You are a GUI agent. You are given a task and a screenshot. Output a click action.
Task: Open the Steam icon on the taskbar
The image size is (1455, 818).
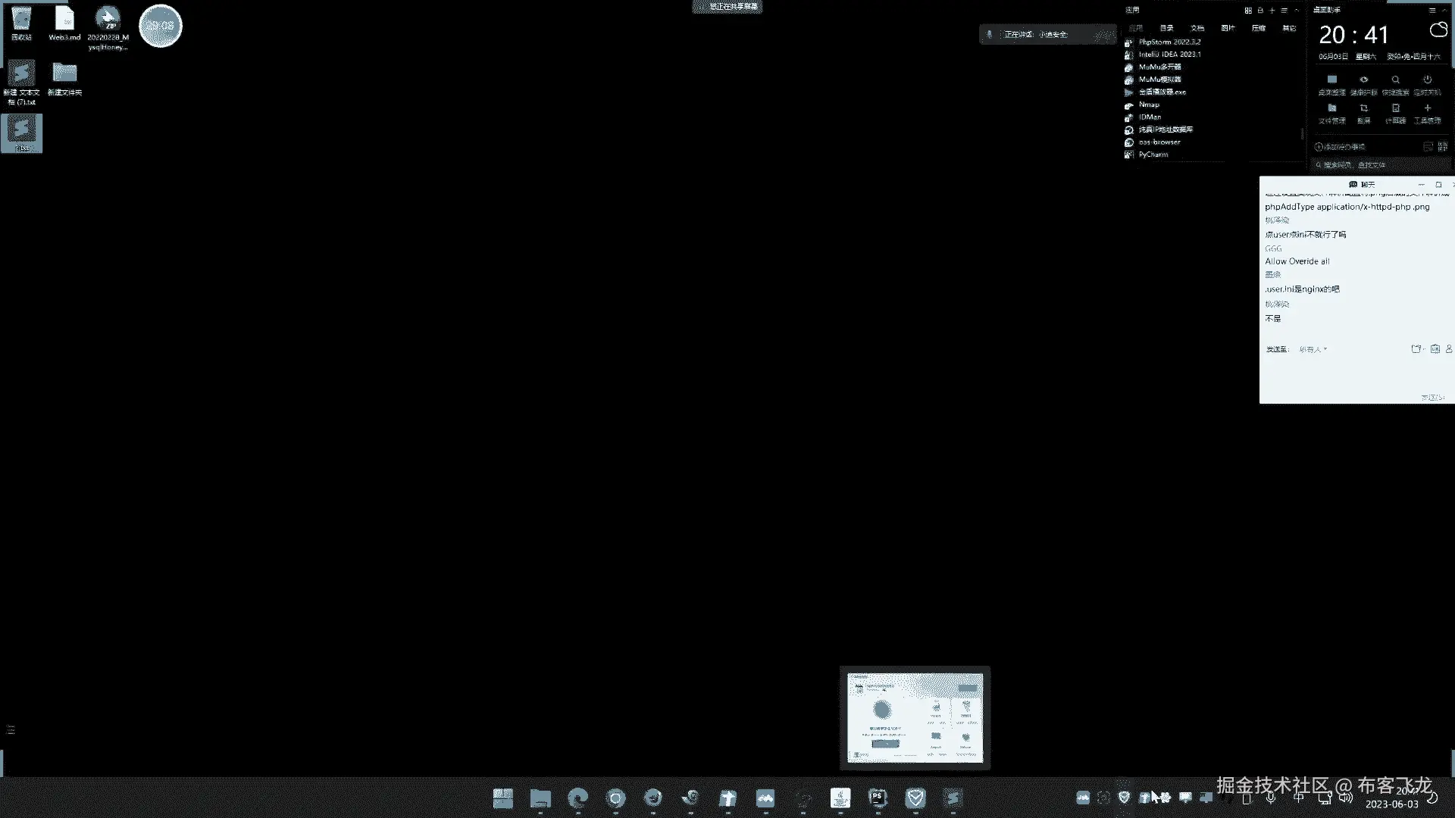click(x=690, y=798)
